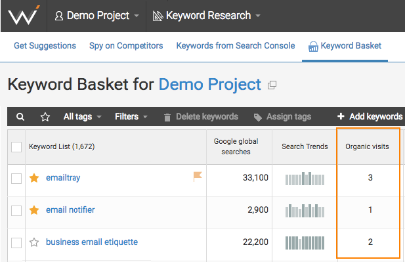Click the Demo Project title link
Screen dimensions: 405x262
210,85
